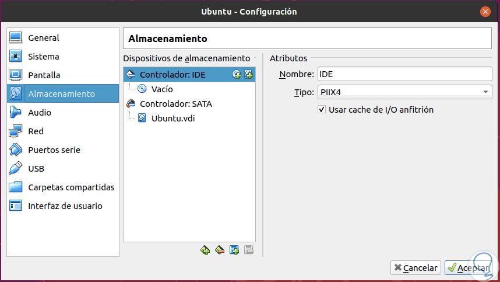Select the Vacío optical drive entry
Image resolution: width=500 pixels, height=282 pixels.
pyautogui.click(x=161, y=89)
